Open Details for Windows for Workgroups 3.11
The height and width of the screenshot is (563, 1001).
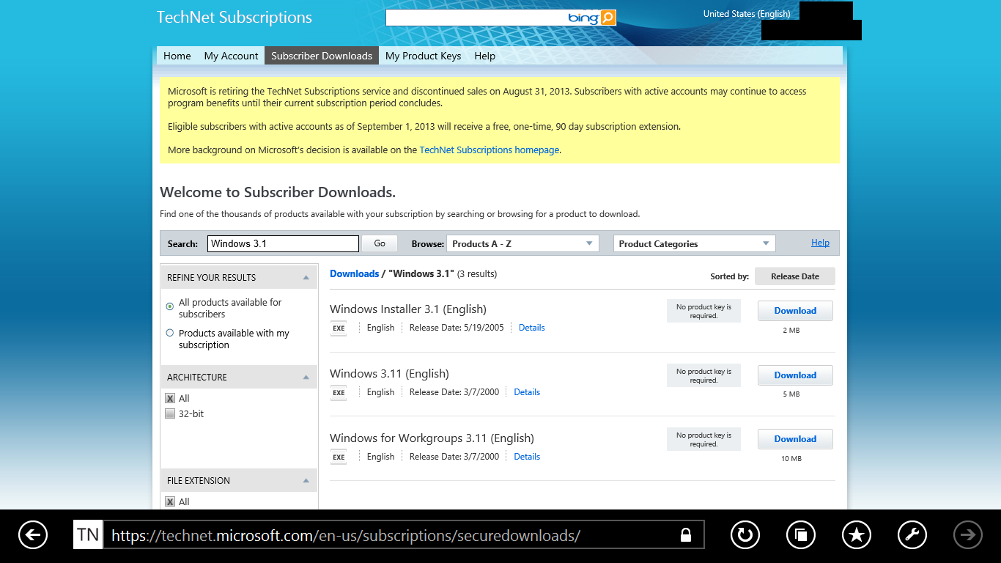click(527, 457)
